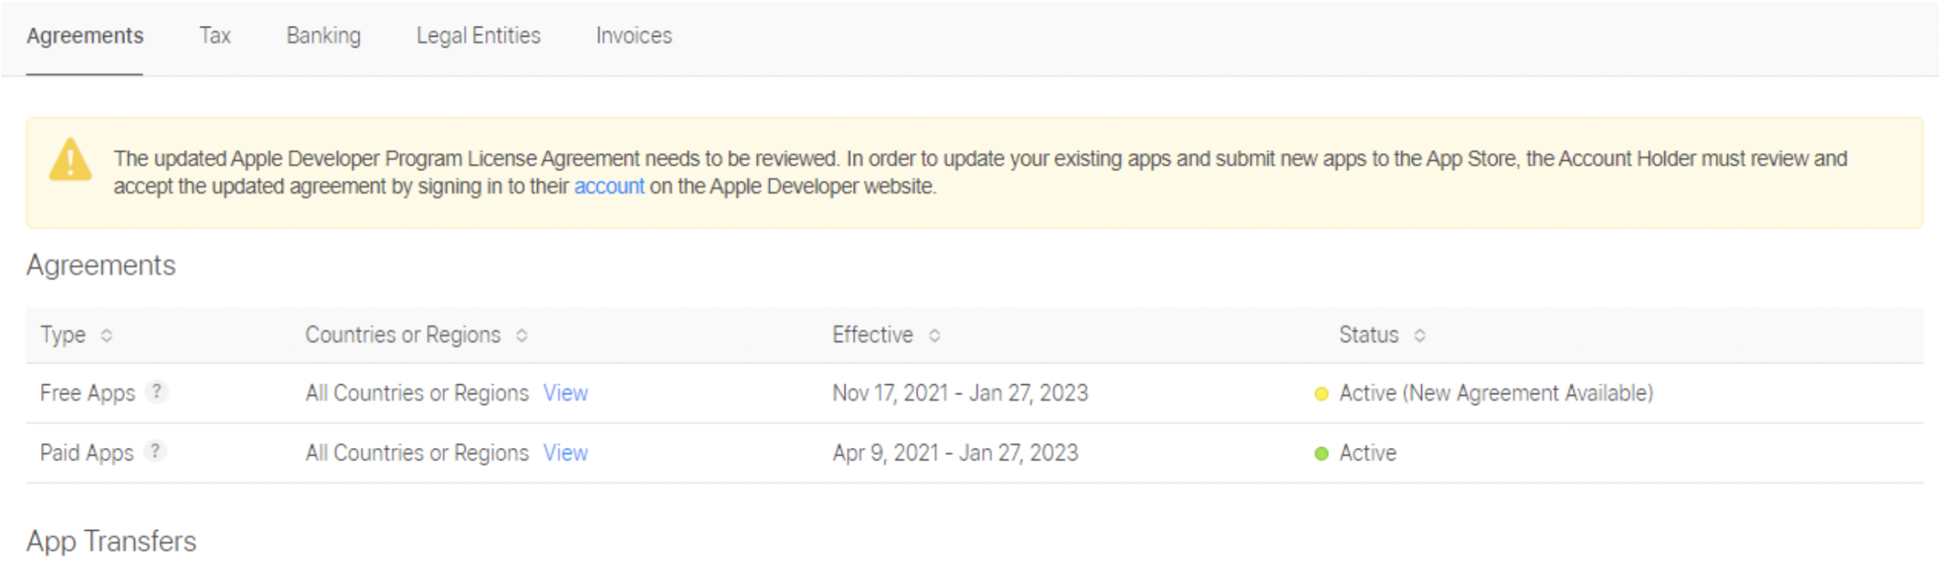
Task: Click the Status column header label
Action: [x=1368, y=335]
